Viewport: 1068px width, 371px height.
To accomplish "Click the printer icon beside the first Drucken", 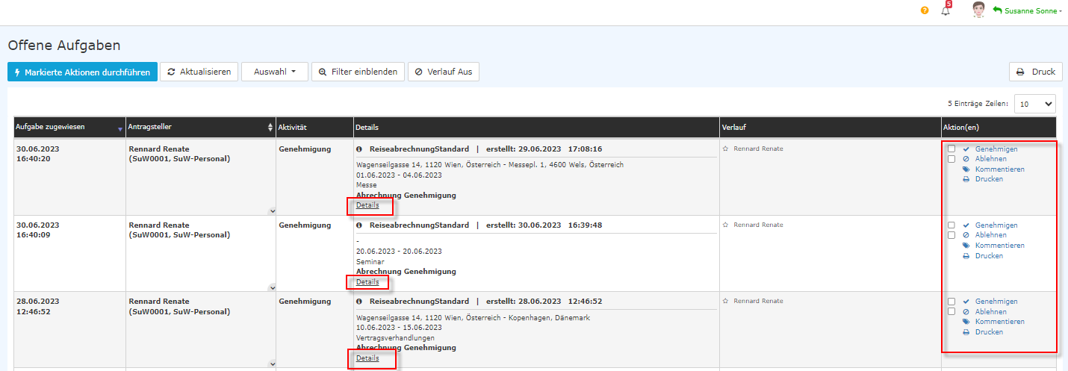I will pos(966,179).
